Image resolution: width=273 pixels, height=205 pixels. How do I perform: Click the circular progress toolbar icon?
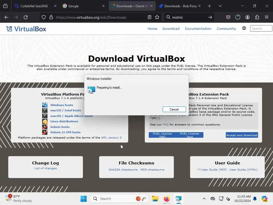[238, 17]
